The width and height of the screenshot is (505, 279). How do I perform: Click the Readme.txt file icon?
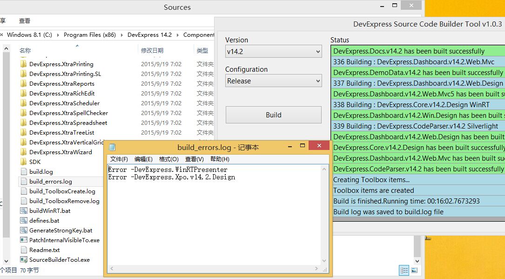click(24, 250)
